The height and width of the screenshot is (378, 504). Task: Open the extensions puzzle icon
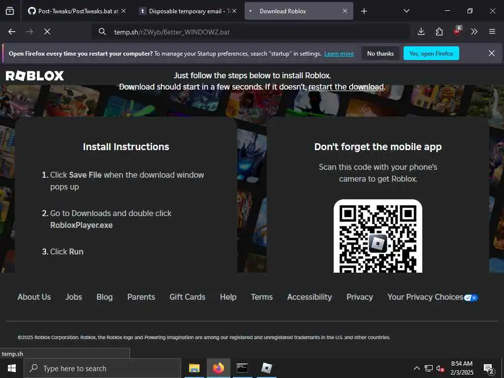[439, 31]
